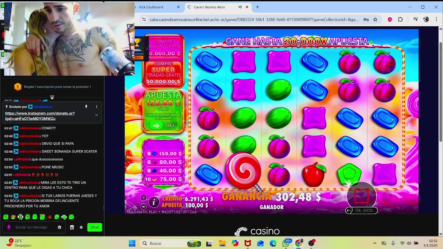Screen dimensions: 443x249
Task: Open the weather widget 22°C Despejado
Action: pyautogui.click(x=19, y=243)
